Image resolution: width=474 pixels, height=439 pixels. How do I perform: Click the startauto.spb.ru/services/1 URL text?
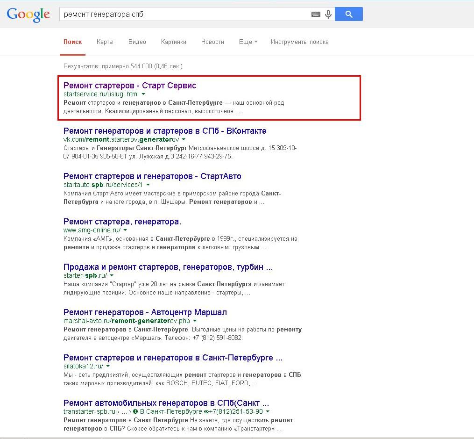pyautogui.click(x=103, y=185)
